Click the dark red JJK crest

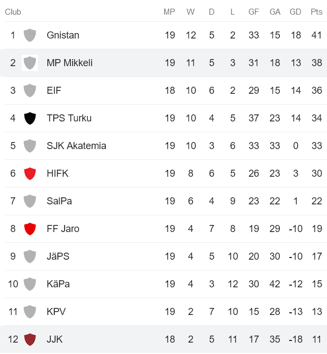[x=30, y=339]
